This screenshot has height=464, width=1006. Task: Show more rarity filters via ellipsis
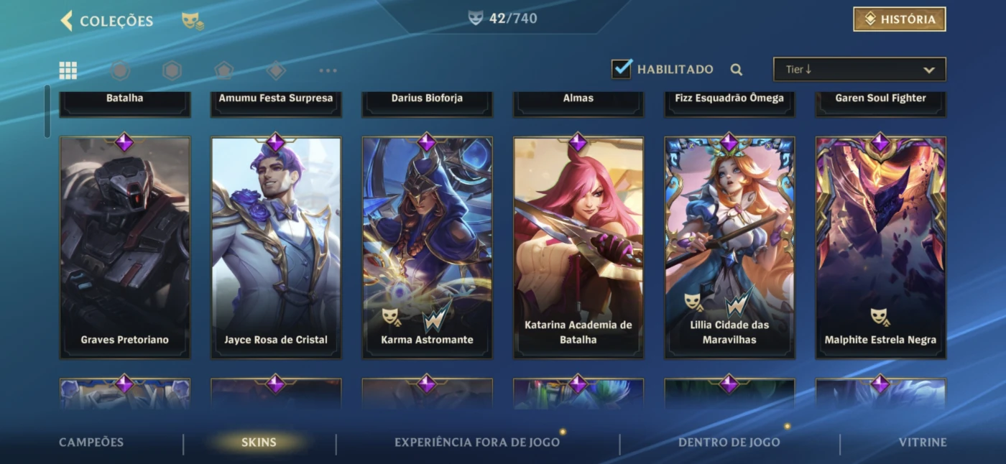click(x=328, y=70)
